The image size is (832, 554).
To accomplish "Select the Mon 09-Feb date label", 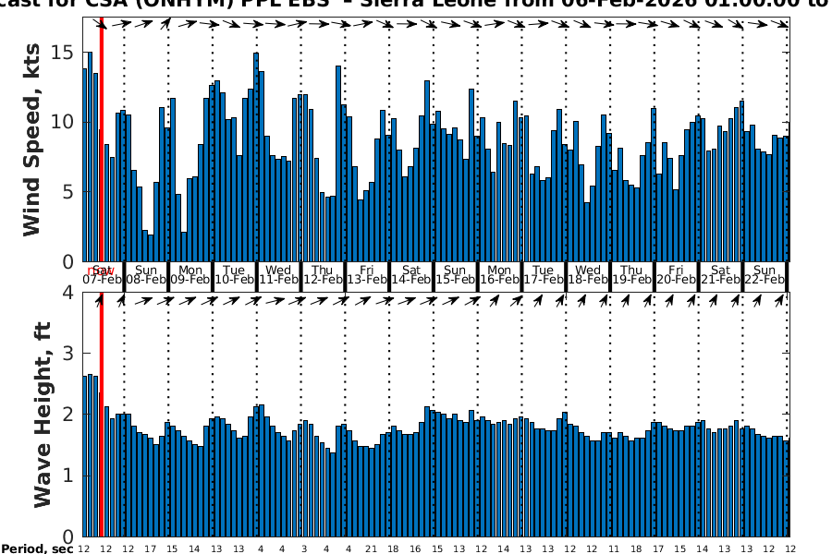I will [190, 274].
